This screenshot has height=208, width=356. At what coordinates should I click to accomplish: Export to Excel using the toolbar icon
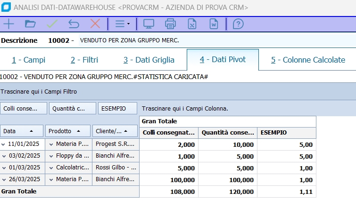(x=192, y=24)
